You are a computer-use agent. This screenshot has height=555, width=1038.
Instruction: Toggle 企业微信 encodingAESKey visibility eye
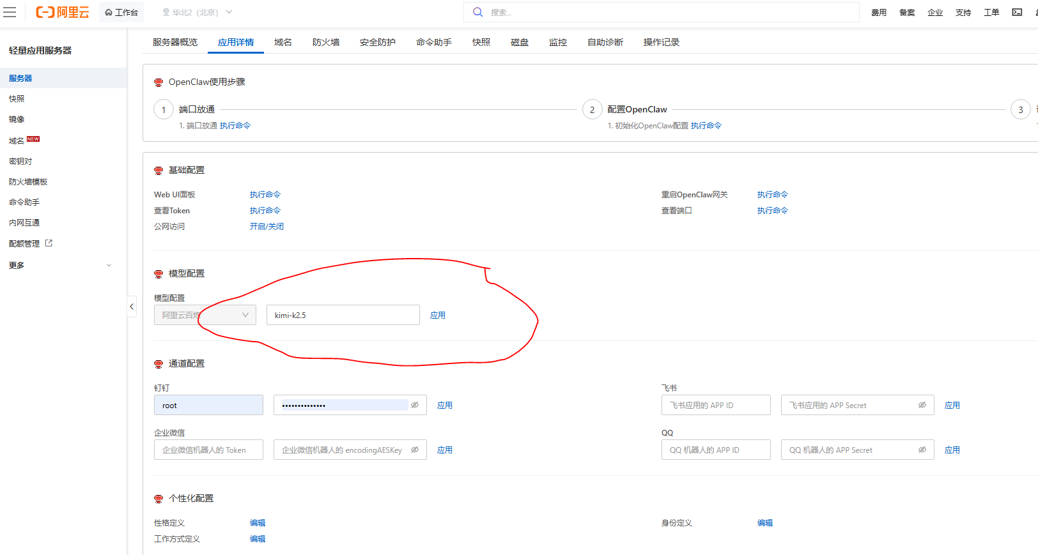click(415, 450)
